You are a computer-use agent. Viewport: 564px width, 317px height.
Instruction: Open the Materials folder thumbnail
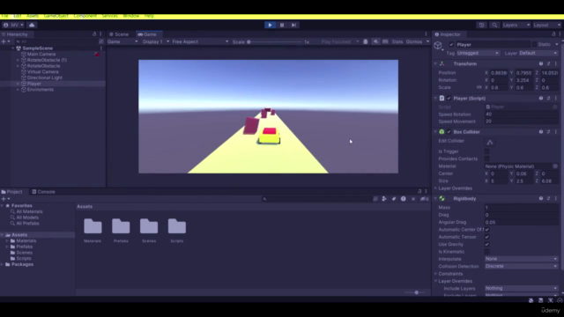93,226
